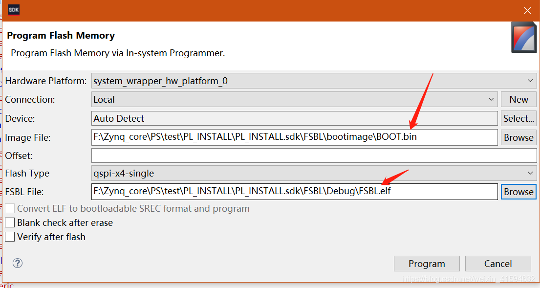Click the Blank check after erase label
This screenshot has width=540, height=288.
(x=65, y=222)
